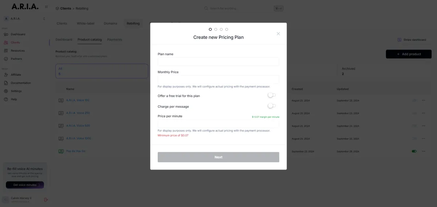Disable the Pay As You Go product toggle

point(414,151)
